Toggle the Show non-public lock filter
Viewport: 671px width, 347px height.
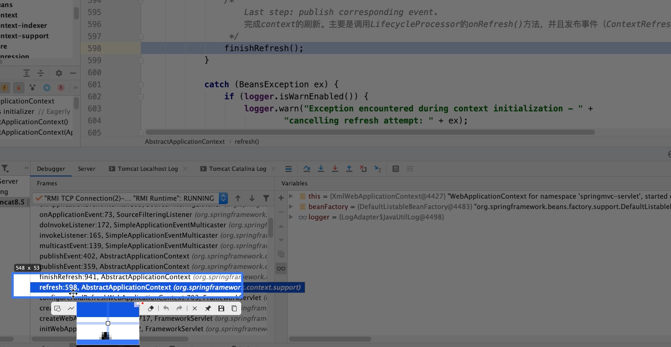tap(19, 88)
